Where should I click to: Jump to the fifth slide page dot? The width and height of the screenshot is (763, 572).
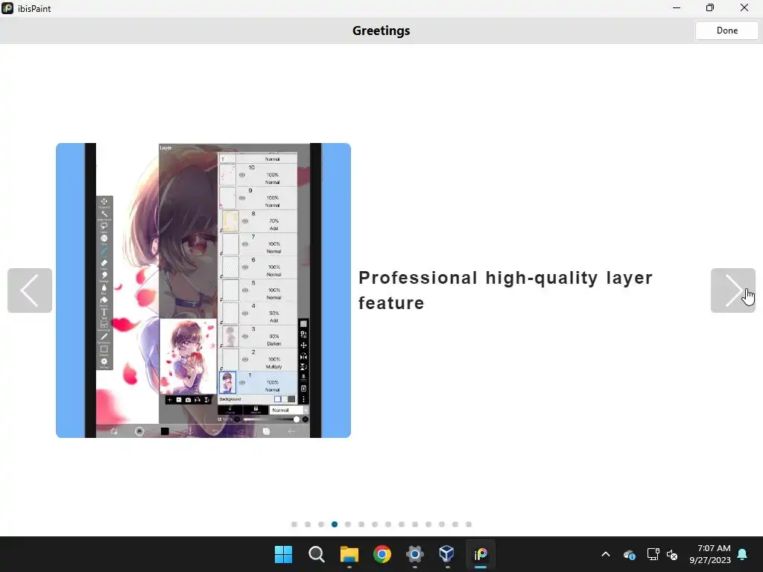[x=348, y=524]
